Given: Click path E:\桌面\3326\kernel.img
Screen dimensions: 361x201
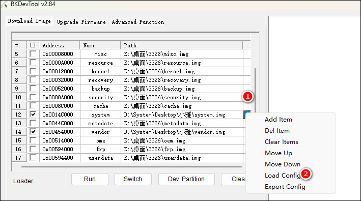Looking at the screenshot, I should coord(159,71).
